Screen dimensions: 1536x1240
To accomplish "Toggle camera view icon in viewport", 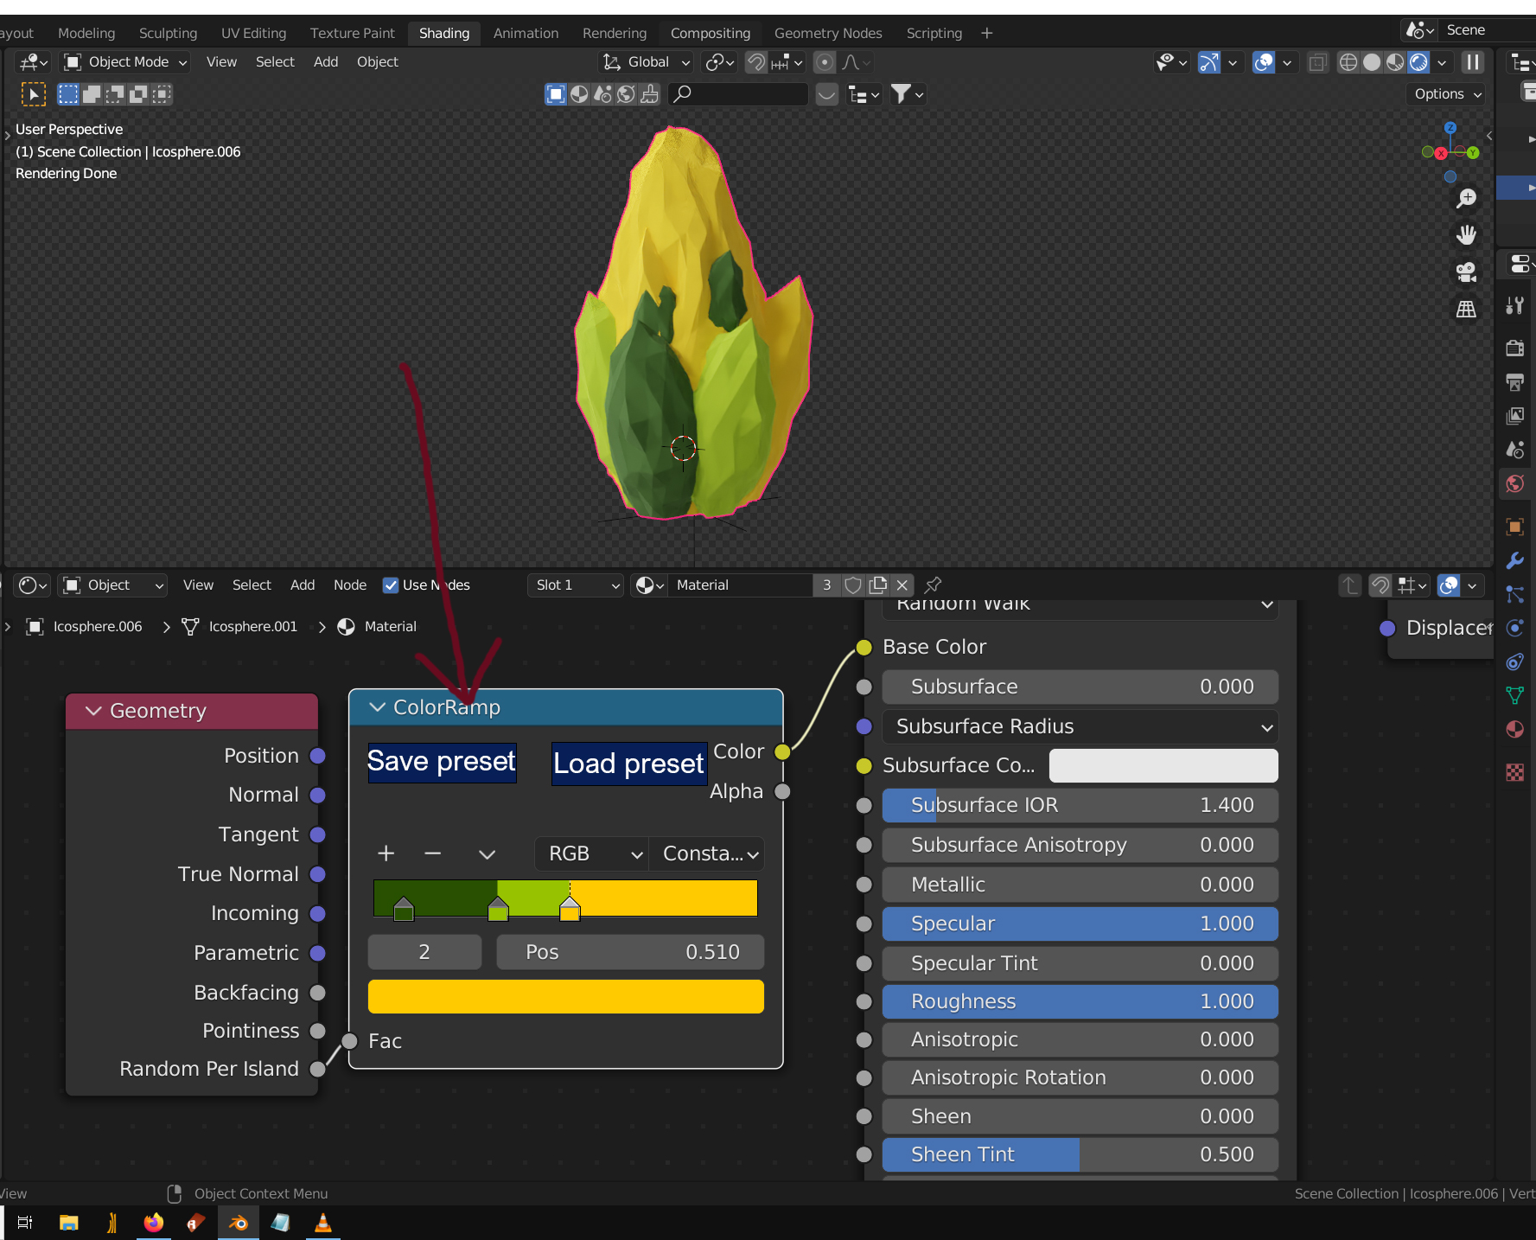I will coord(1466,272).
